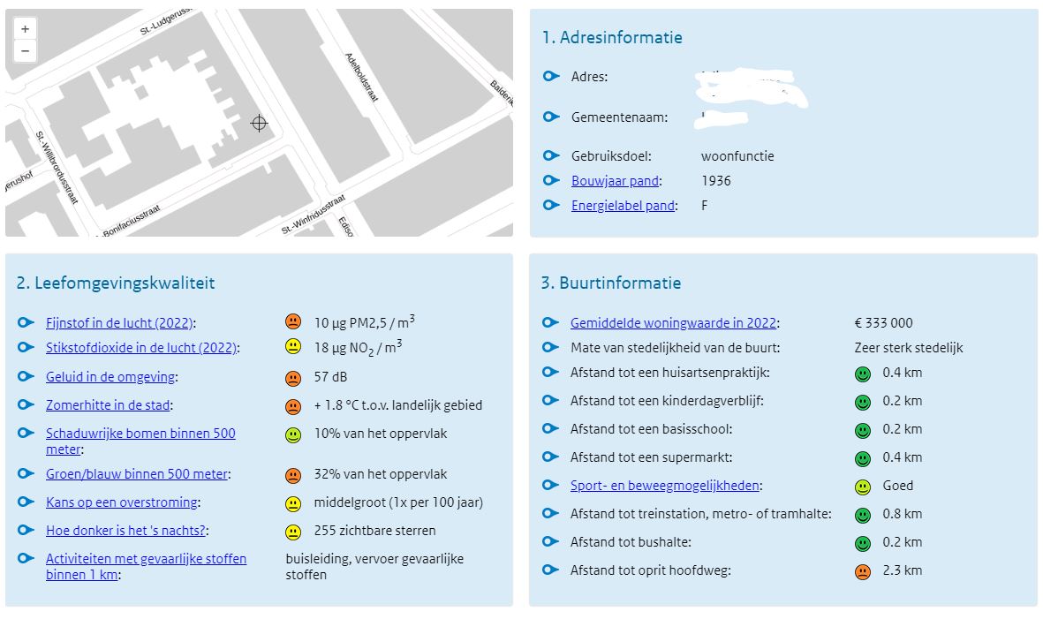
Task: Click the orange smiley next to 32% van het oppervlak
Action: pyautogui.click(x=292, y=476)
